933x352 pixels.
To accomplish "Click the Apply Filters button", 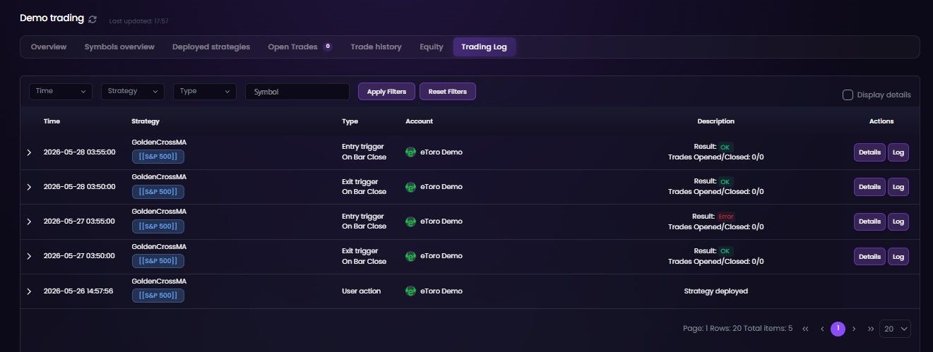I will tap(386, 92).
